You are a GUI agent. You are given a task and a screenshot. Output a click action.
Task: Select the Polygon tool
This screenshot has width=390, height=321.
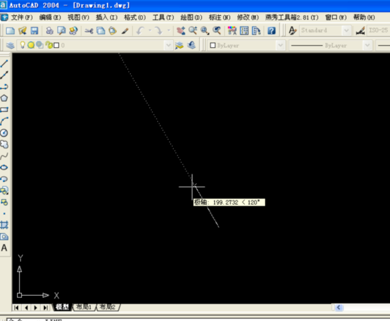click(x=4, y=98)
